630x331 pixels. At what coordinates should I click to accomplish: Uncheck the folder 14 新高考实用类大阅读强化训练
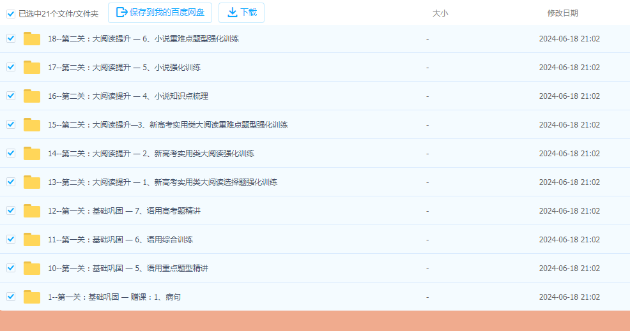pyautogui.click(x=11, y=153)
